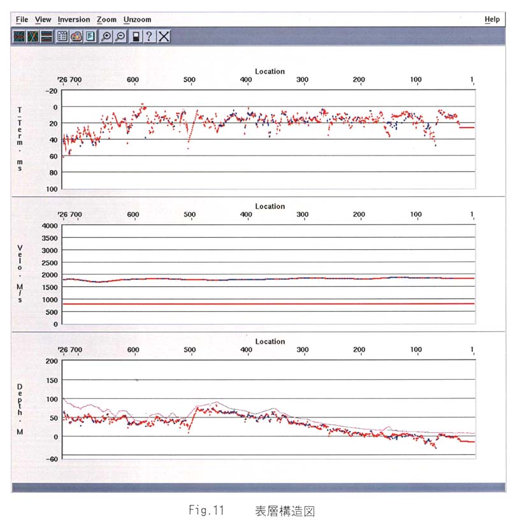Click the -60 value on depth axis
Screen dimensions: 518x522
click(x=52, y=459)
